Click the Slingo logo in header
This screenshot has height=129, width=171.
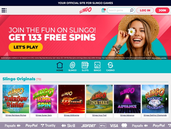tap(85, 10)
